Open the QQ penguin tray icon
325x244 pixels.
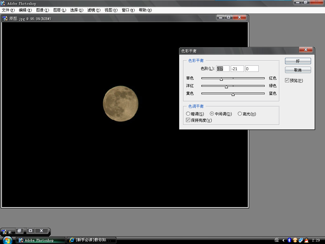point(306,240)
